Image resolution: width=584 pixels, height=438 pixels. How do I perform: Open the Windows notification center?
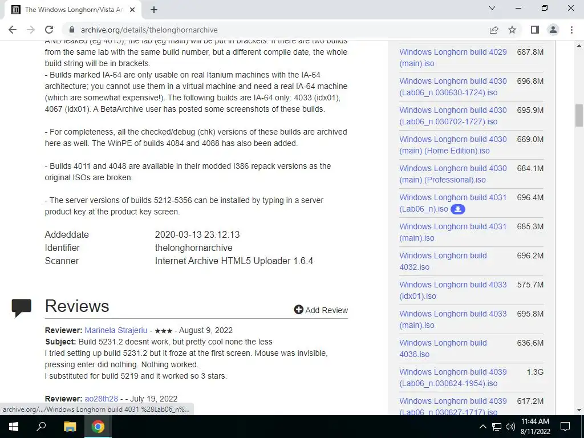(565, 427)
